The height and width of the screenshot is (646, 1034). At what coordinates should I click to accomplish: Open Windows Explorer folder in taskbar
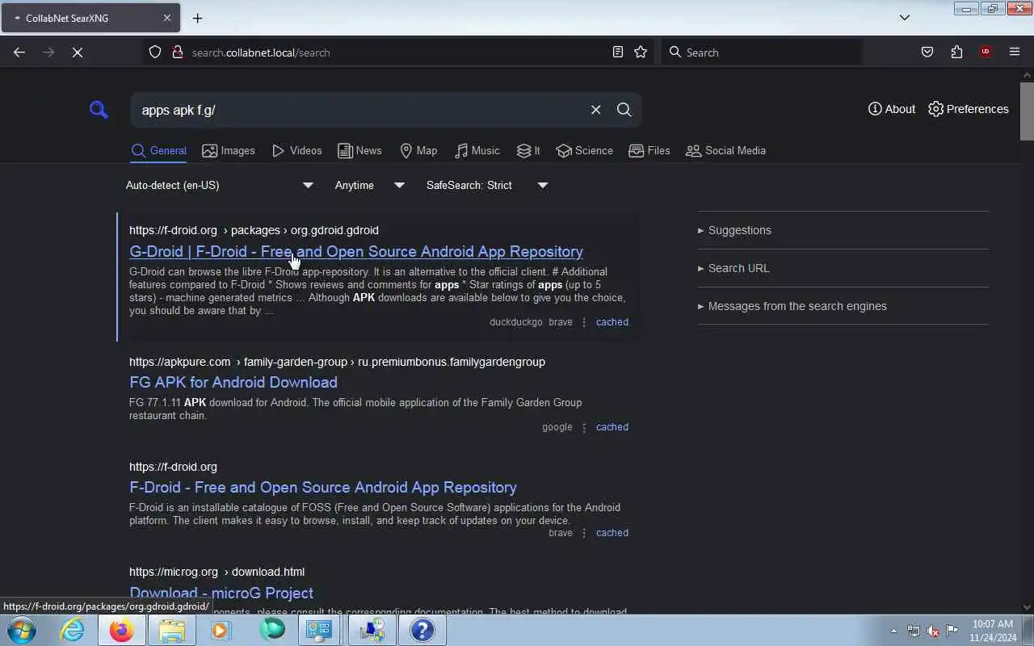tap(171, 630)
